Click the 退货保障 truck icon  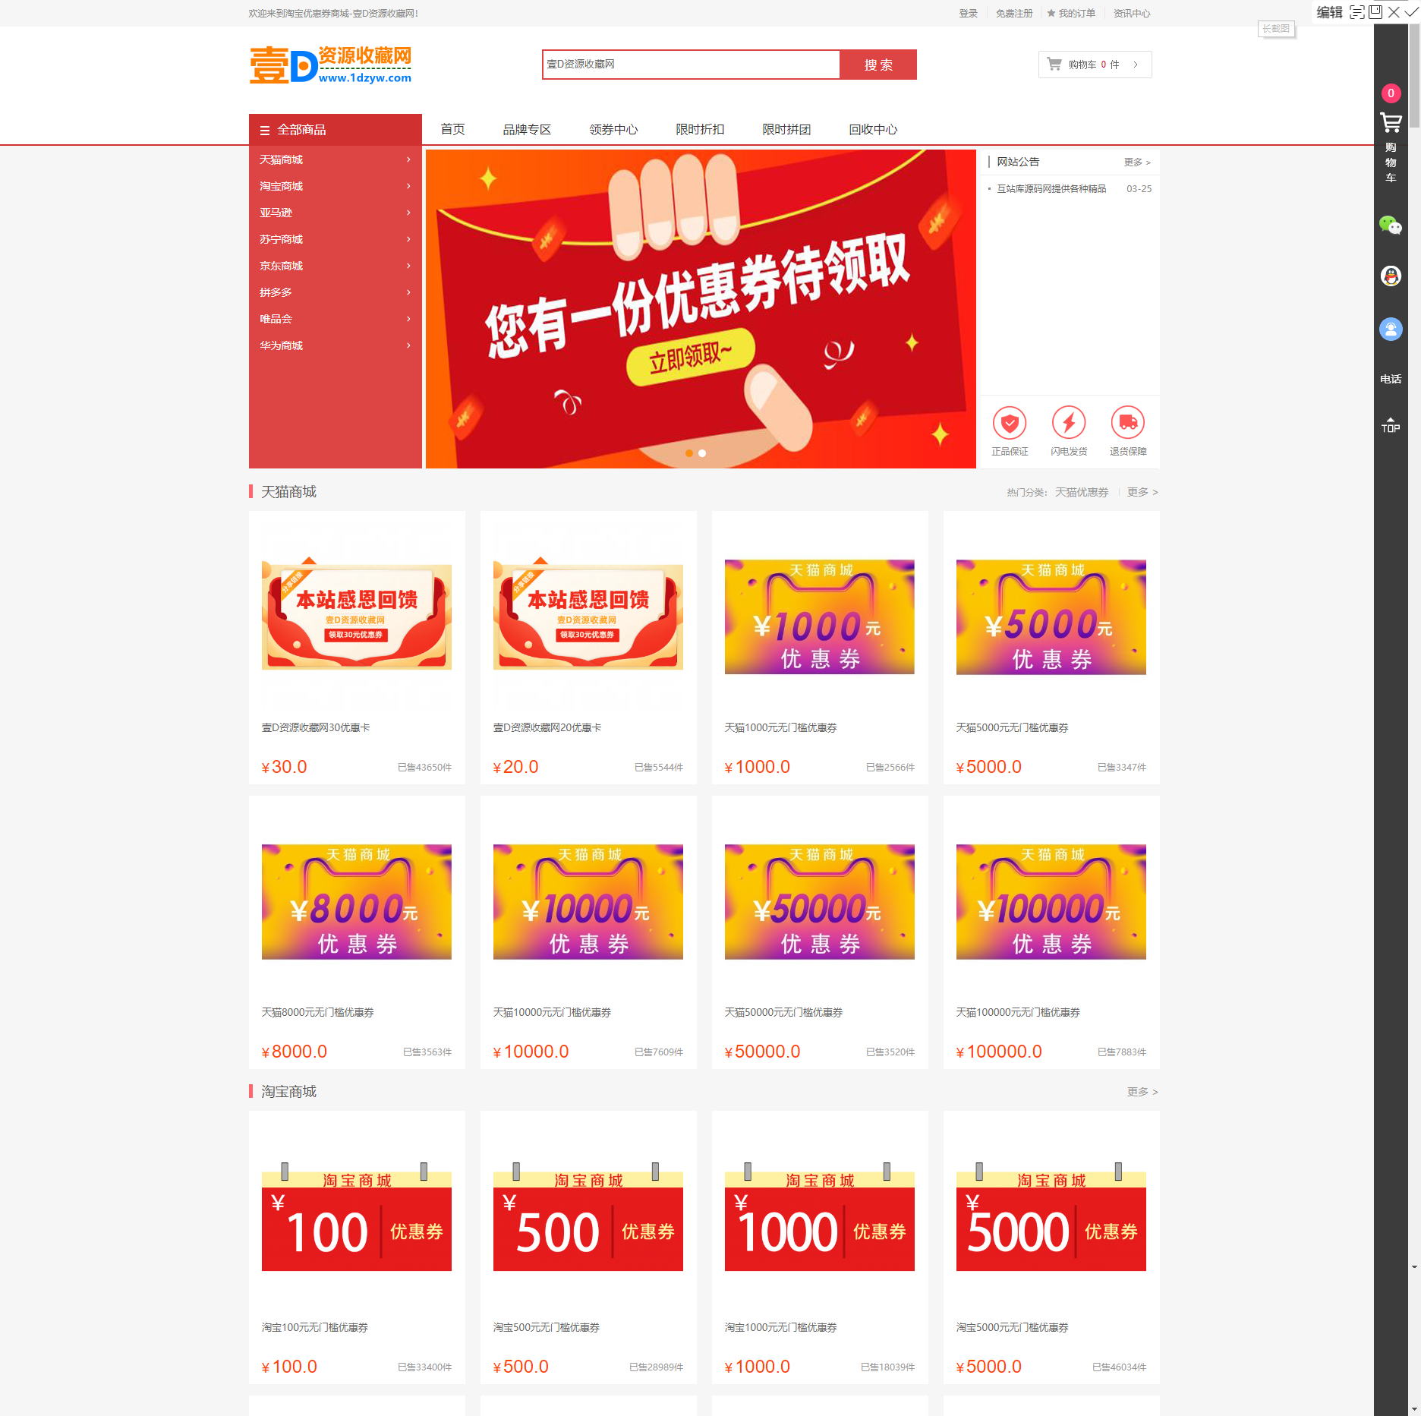click(x=1128, y=423)
